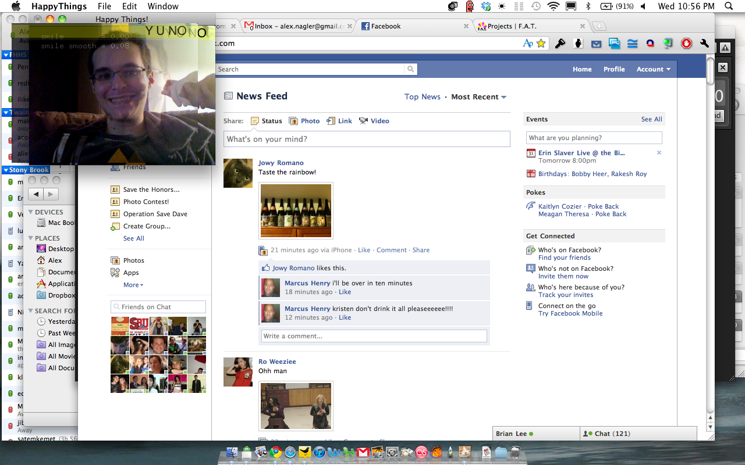Collapse the DEVICES section in Finder
Image resolution: width=745 pixels, height=465 pixels.
31,212
